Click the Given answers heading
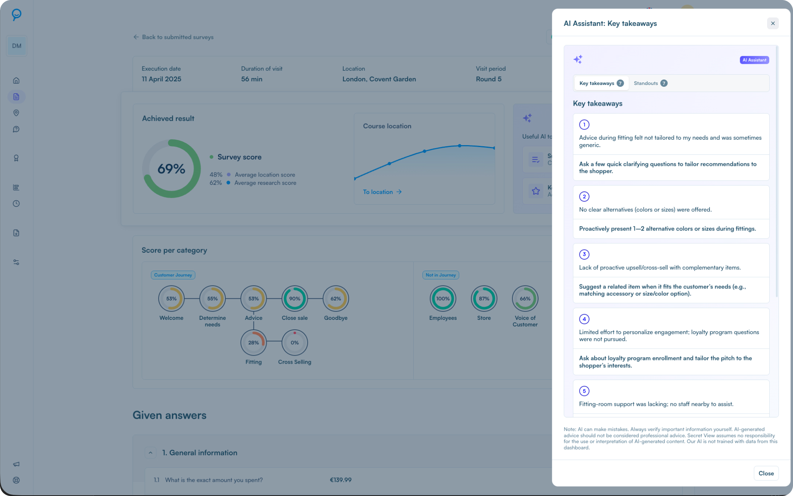 click(x=170, y=415)
